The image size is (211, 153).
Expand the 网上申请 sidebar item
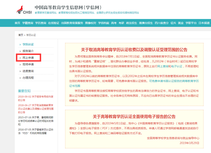click(x=28, y=58)
